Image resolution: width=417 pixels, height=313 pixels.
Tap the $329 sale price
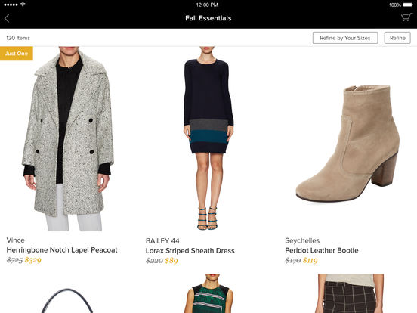[33, 260]
